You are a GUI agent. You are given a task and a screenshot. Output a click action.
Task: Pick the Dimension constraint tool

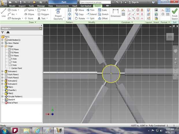115,13
